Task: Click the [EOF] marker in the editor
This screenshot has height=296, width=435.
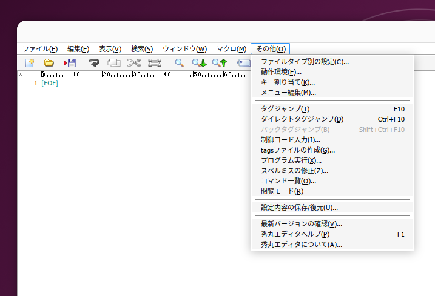Action: [x=50, y=83]
